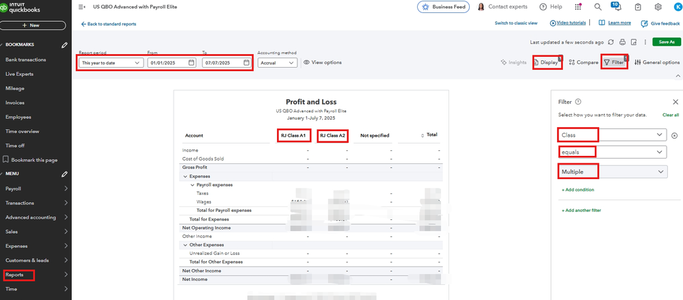Open the Multiple values dropdown
Image resolution: width=683 pixels, height=300 pixels.
[613, 172]
